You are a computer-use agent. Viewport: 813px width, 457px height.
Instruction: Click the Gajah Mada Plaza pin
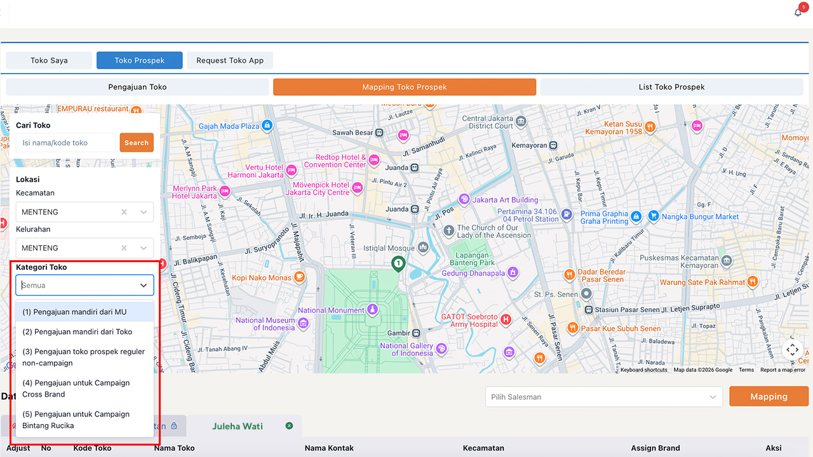click(x=267, y=126)
